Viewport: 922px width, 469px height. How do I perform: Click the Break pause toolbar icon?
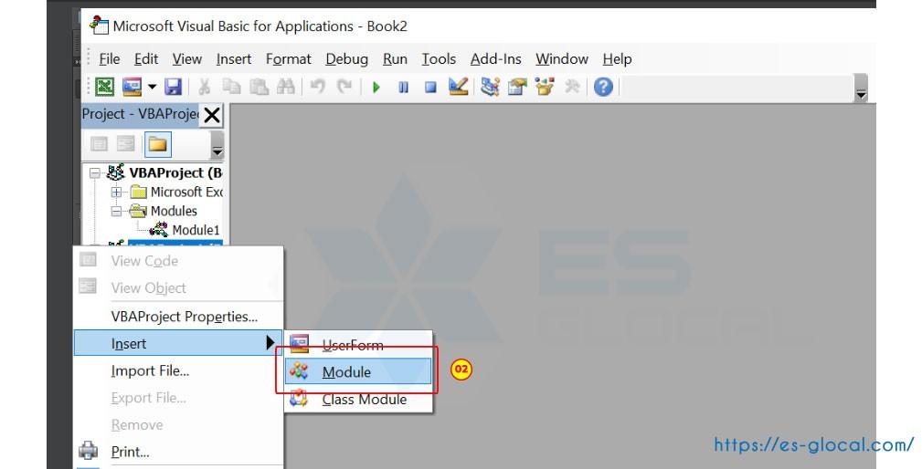[x=403, y=88]
